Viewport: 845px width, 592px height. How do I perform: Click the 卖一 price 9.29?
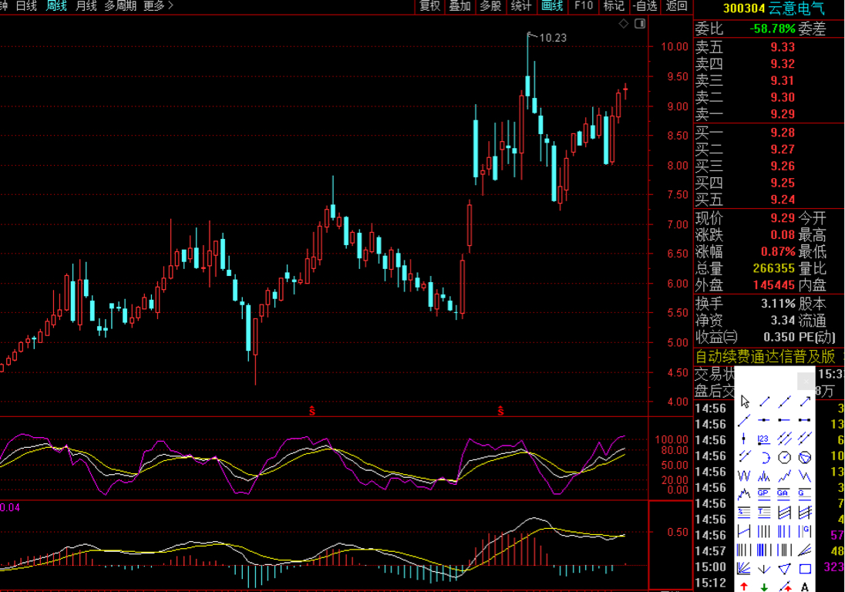point(783,113)
